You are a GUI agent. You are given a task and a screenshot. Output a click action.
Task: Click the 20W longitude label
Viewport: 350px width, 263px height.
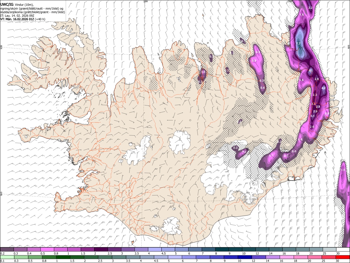(145, 1)
